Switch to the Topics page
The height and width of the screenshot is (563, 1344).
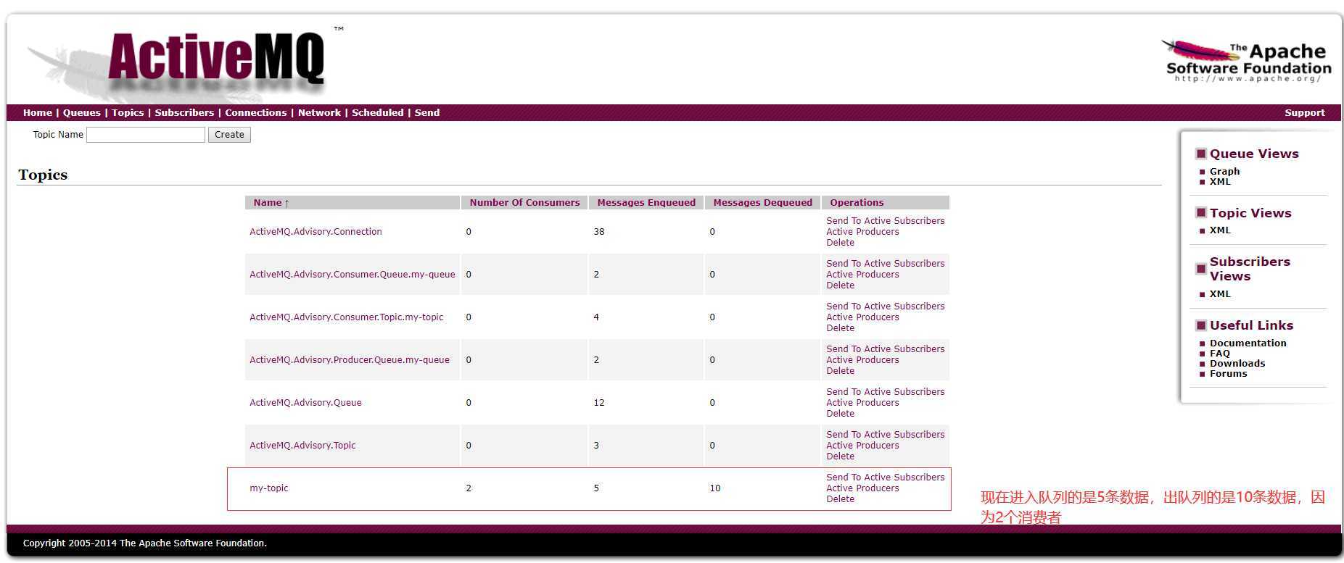pyautogui.click(x=128, y=112)
